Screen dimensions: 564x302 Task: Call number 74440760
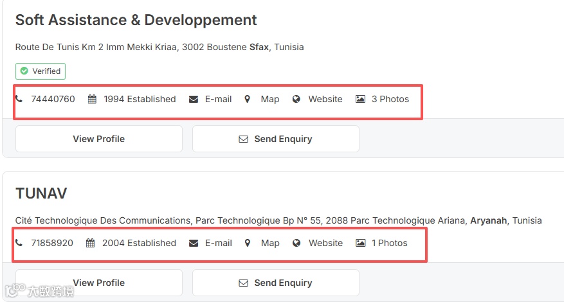(53, 99)
